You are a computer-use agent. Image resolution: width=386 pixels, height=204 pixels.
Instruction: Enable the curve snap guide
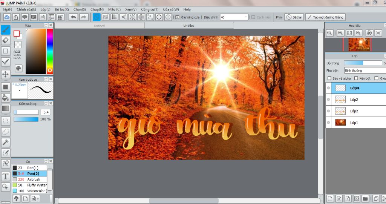150,17
